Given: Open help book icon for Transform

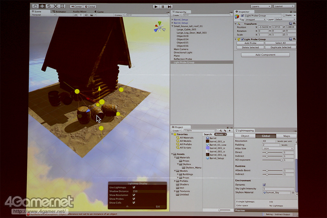Looking at the screenshot, I should click(x=291, y=24).
